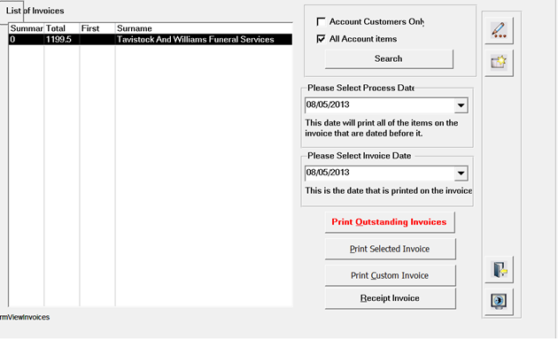
Task: Click the Print Selected Invoice button
Action: coord(390,249)
